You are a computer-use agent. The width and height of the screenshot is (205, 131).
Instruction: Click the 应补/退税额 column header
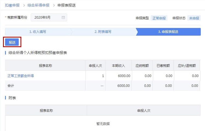[x=187, y=65]
